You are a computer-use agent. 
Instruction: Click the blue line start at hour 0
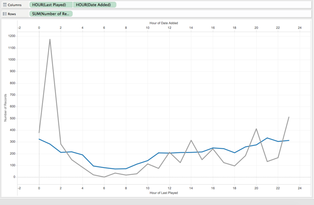pyautogui.click(x=39, y=139)
